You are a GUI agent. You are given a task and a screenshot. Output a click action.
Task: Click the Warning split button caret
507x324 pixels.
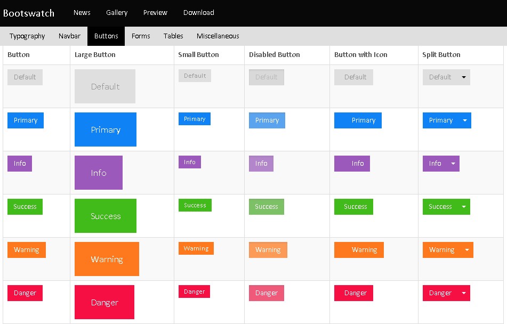pos(467,250)
